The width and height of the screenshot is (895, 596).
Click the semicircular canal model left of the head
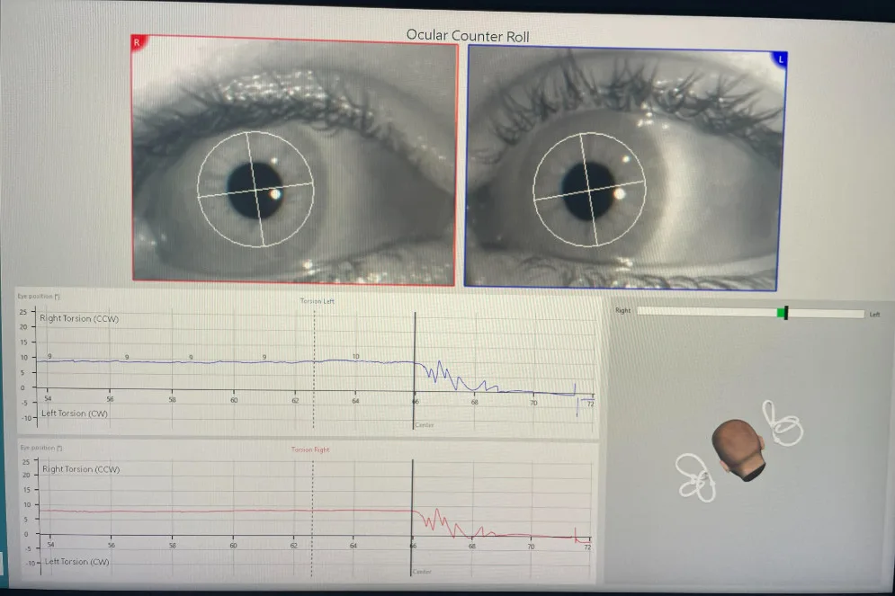(694, 476)
